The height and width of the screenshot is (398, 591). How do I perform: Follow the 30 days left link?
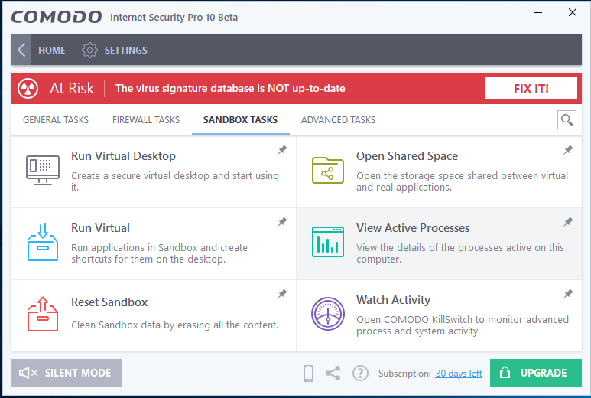[459, 374]
